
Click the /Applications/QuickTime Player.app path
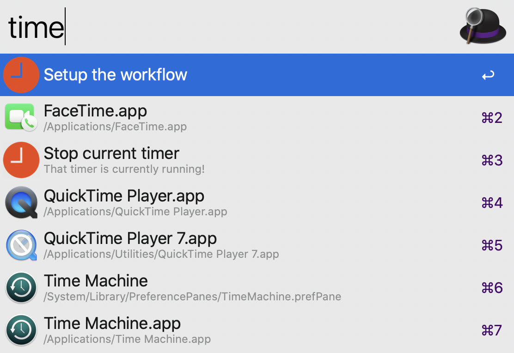pos(135,212)
